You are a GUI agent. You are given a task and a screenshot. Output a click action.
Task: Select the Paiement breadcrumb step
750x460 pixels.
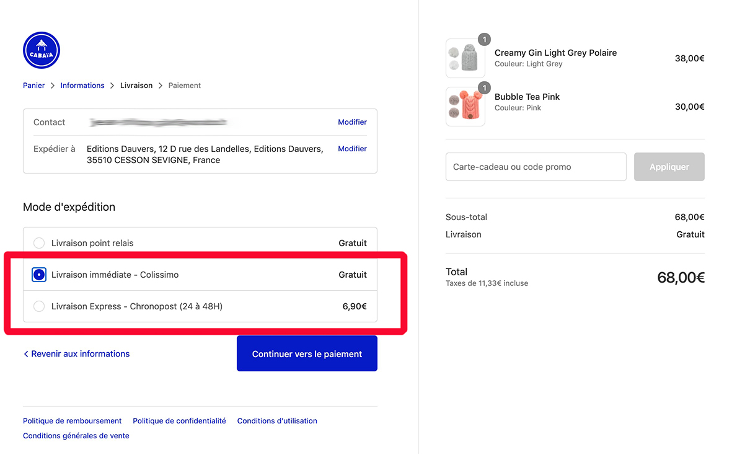[x=185, y=86]
